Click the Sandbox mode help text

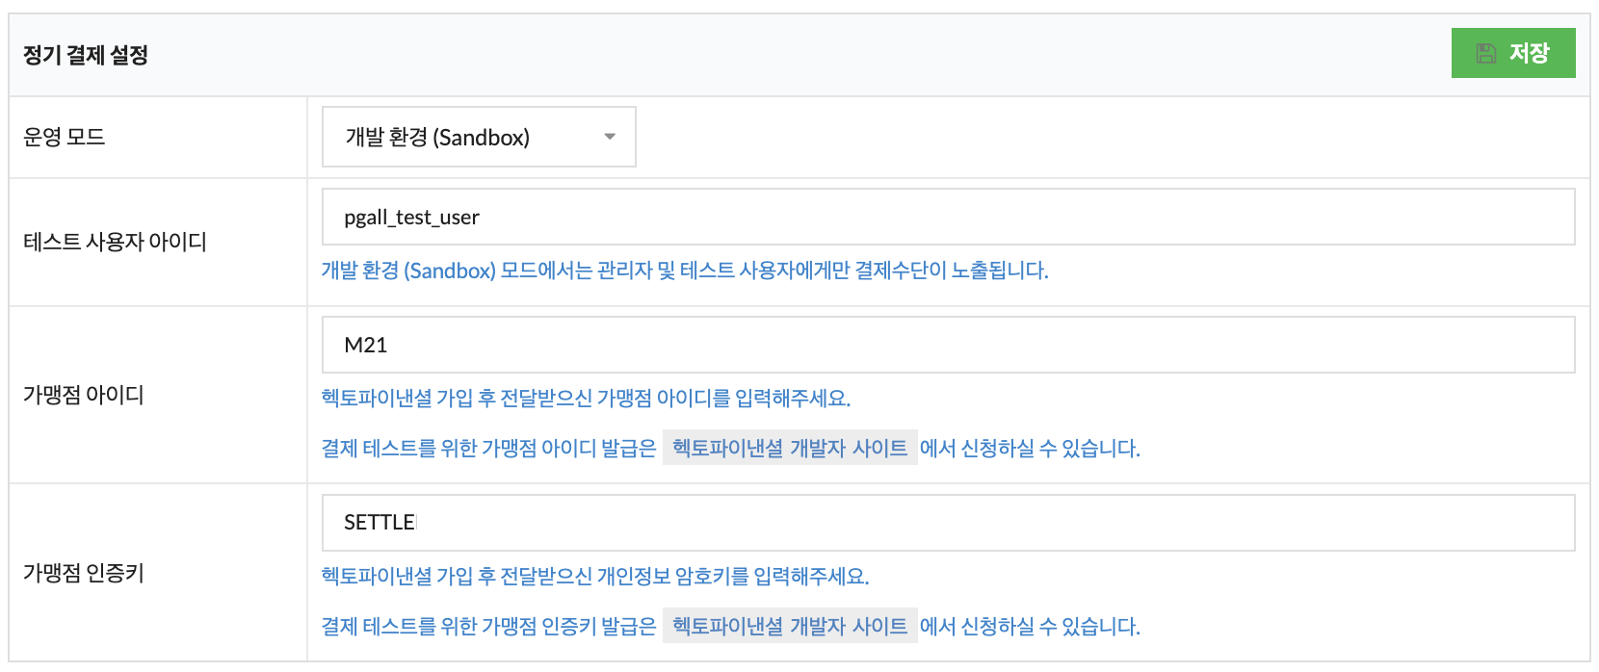point(684,271)
